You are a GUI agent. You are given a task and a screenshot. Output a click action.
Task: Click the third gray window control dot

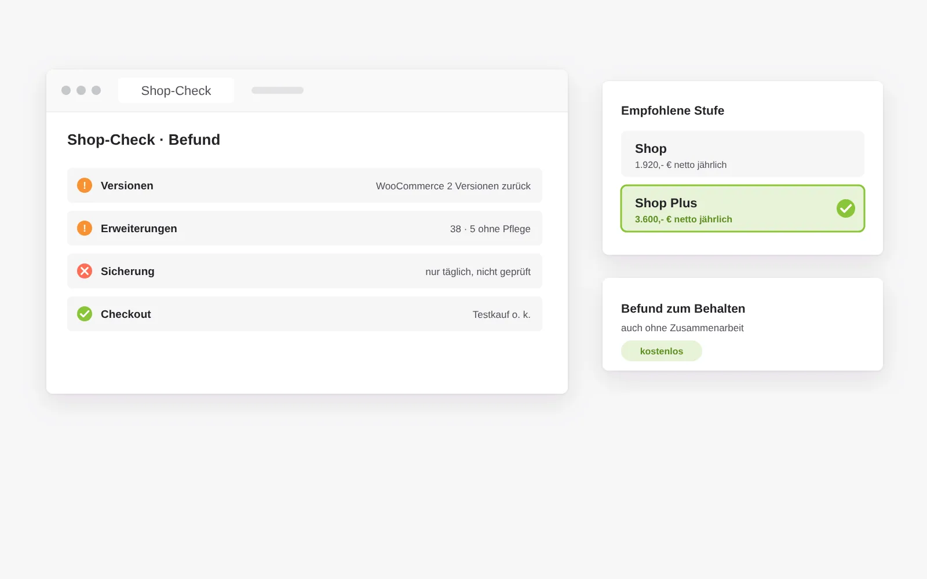[96, 90]
